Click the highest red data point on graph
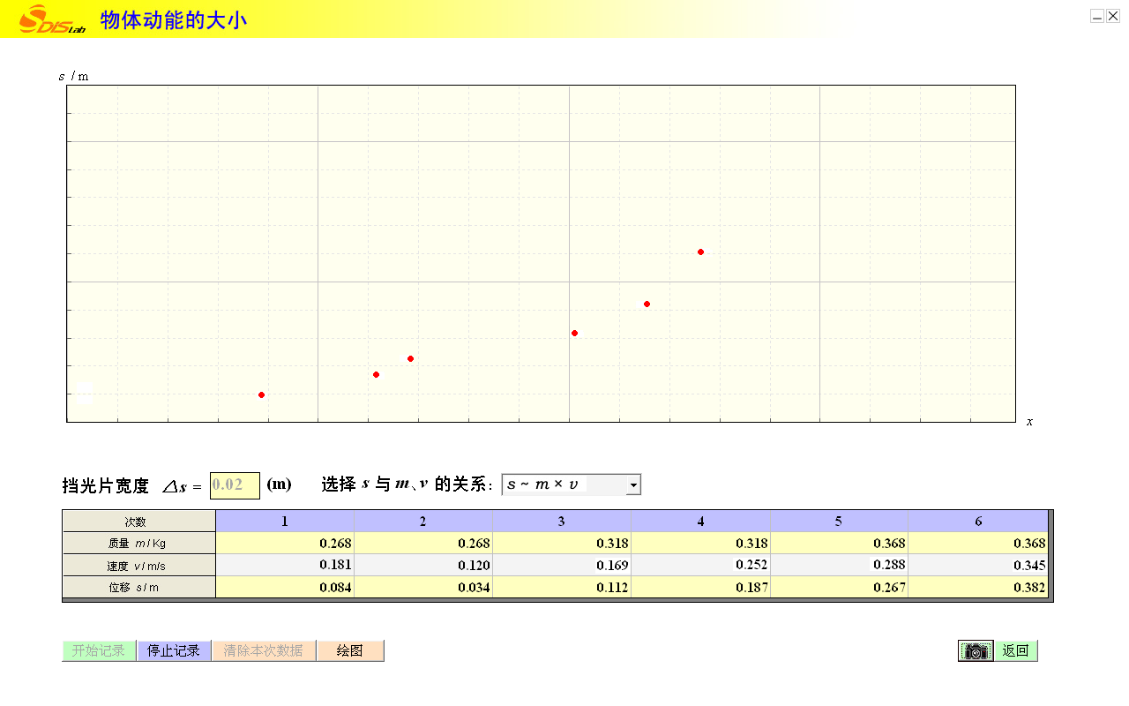This screenshot has height=706, width=1129. coord(700,252)
